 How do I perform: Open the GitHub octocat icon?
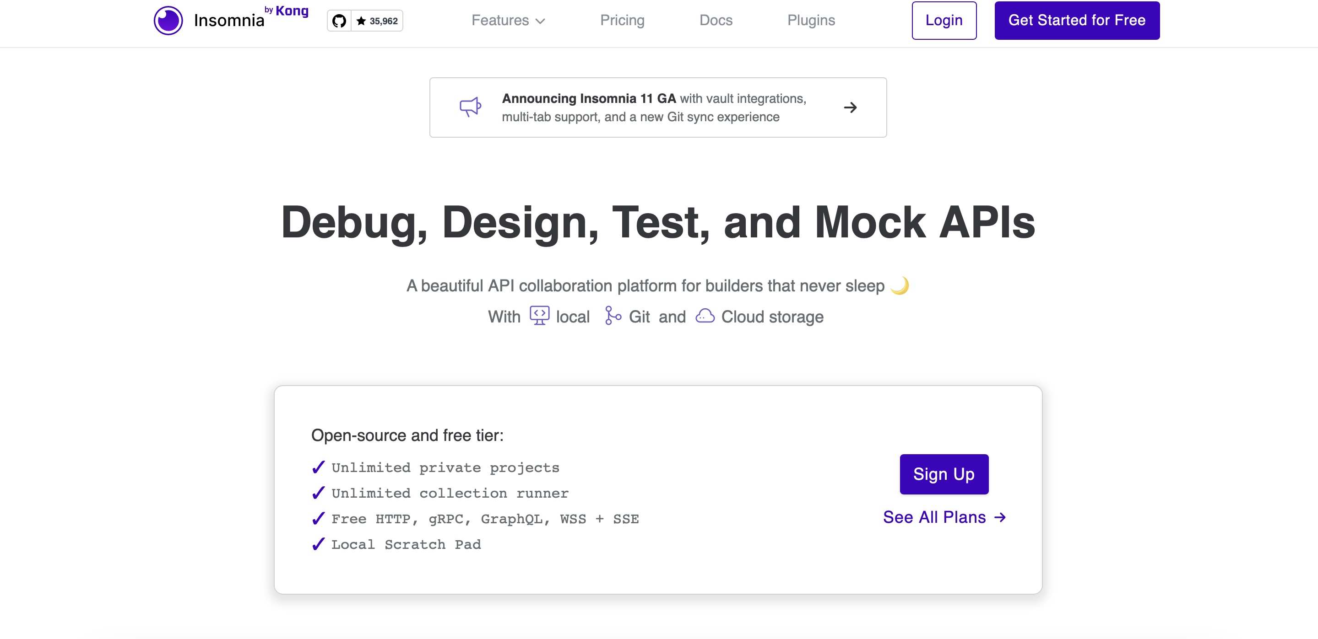(339, 21)
